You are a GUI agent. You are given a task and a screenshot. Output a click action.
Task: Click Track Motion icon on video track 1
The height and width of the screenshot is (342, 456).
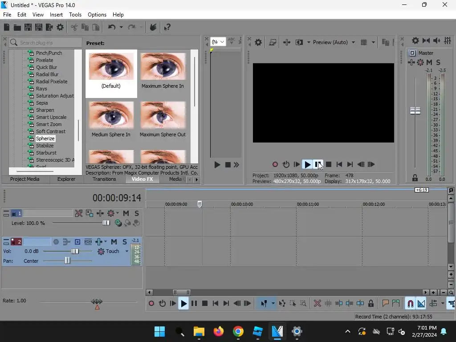[x=89, y=213]
